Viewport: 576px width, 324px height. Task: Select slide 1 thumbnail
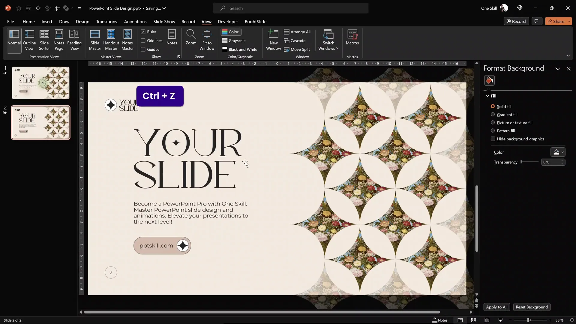pyautogui.click(x=40, y=83)
